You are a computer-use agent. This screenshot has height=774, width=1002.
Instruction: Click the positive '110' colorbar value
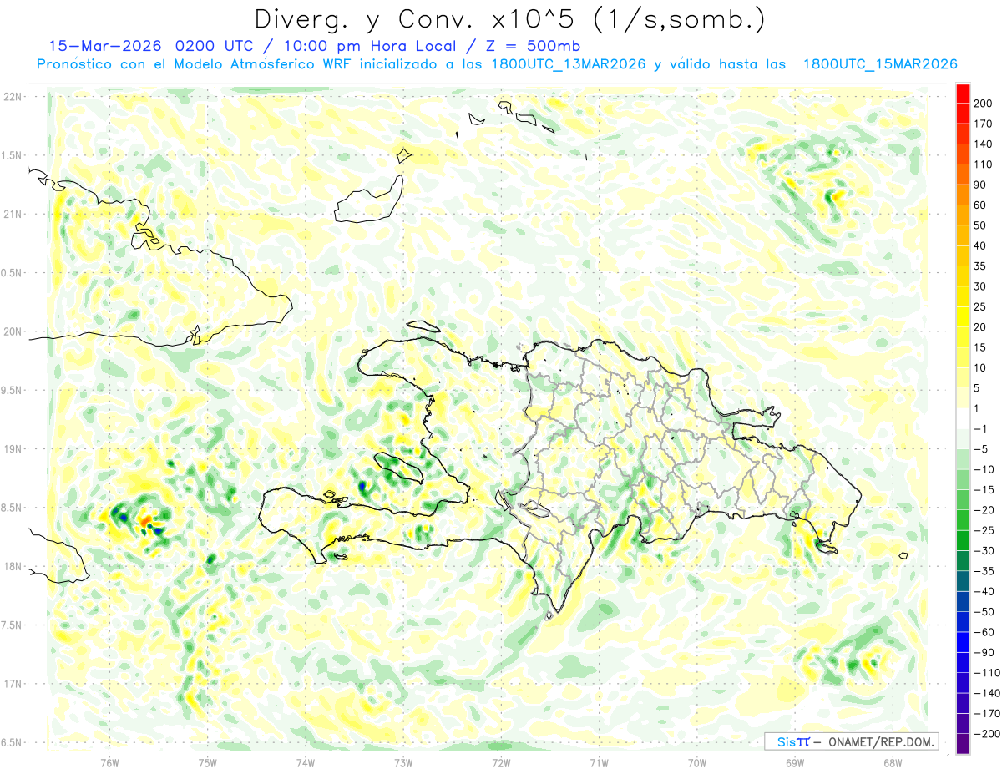pos(984,164)
